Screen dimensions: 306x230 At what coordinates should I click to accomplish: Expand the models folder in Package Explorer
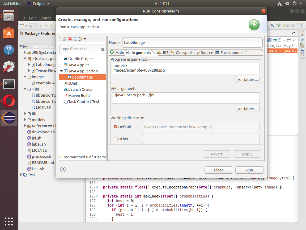pyautogui.click(x=25, y=120)
